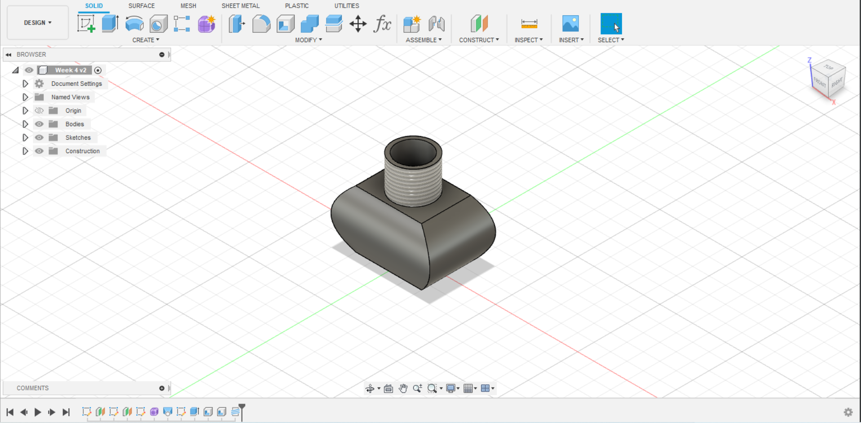Select the Combine tool

[x=309, y=23]
